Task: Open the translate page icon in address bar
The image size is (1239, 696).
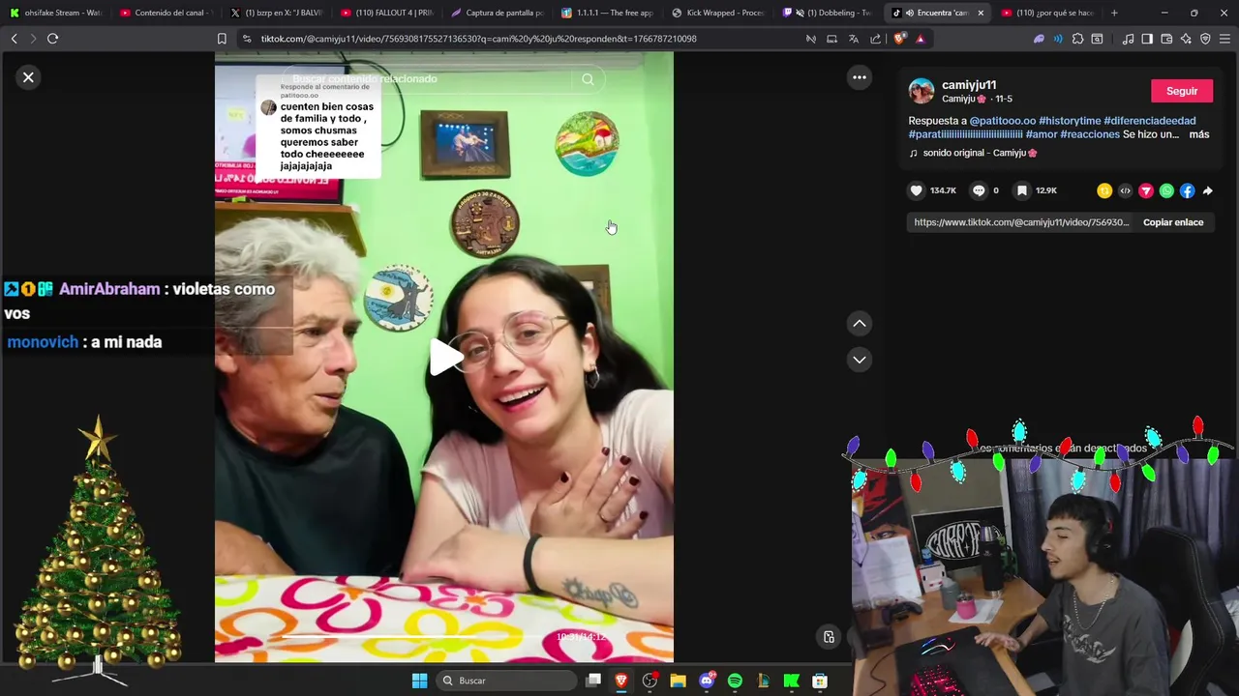Action: (x=853, y=39)
